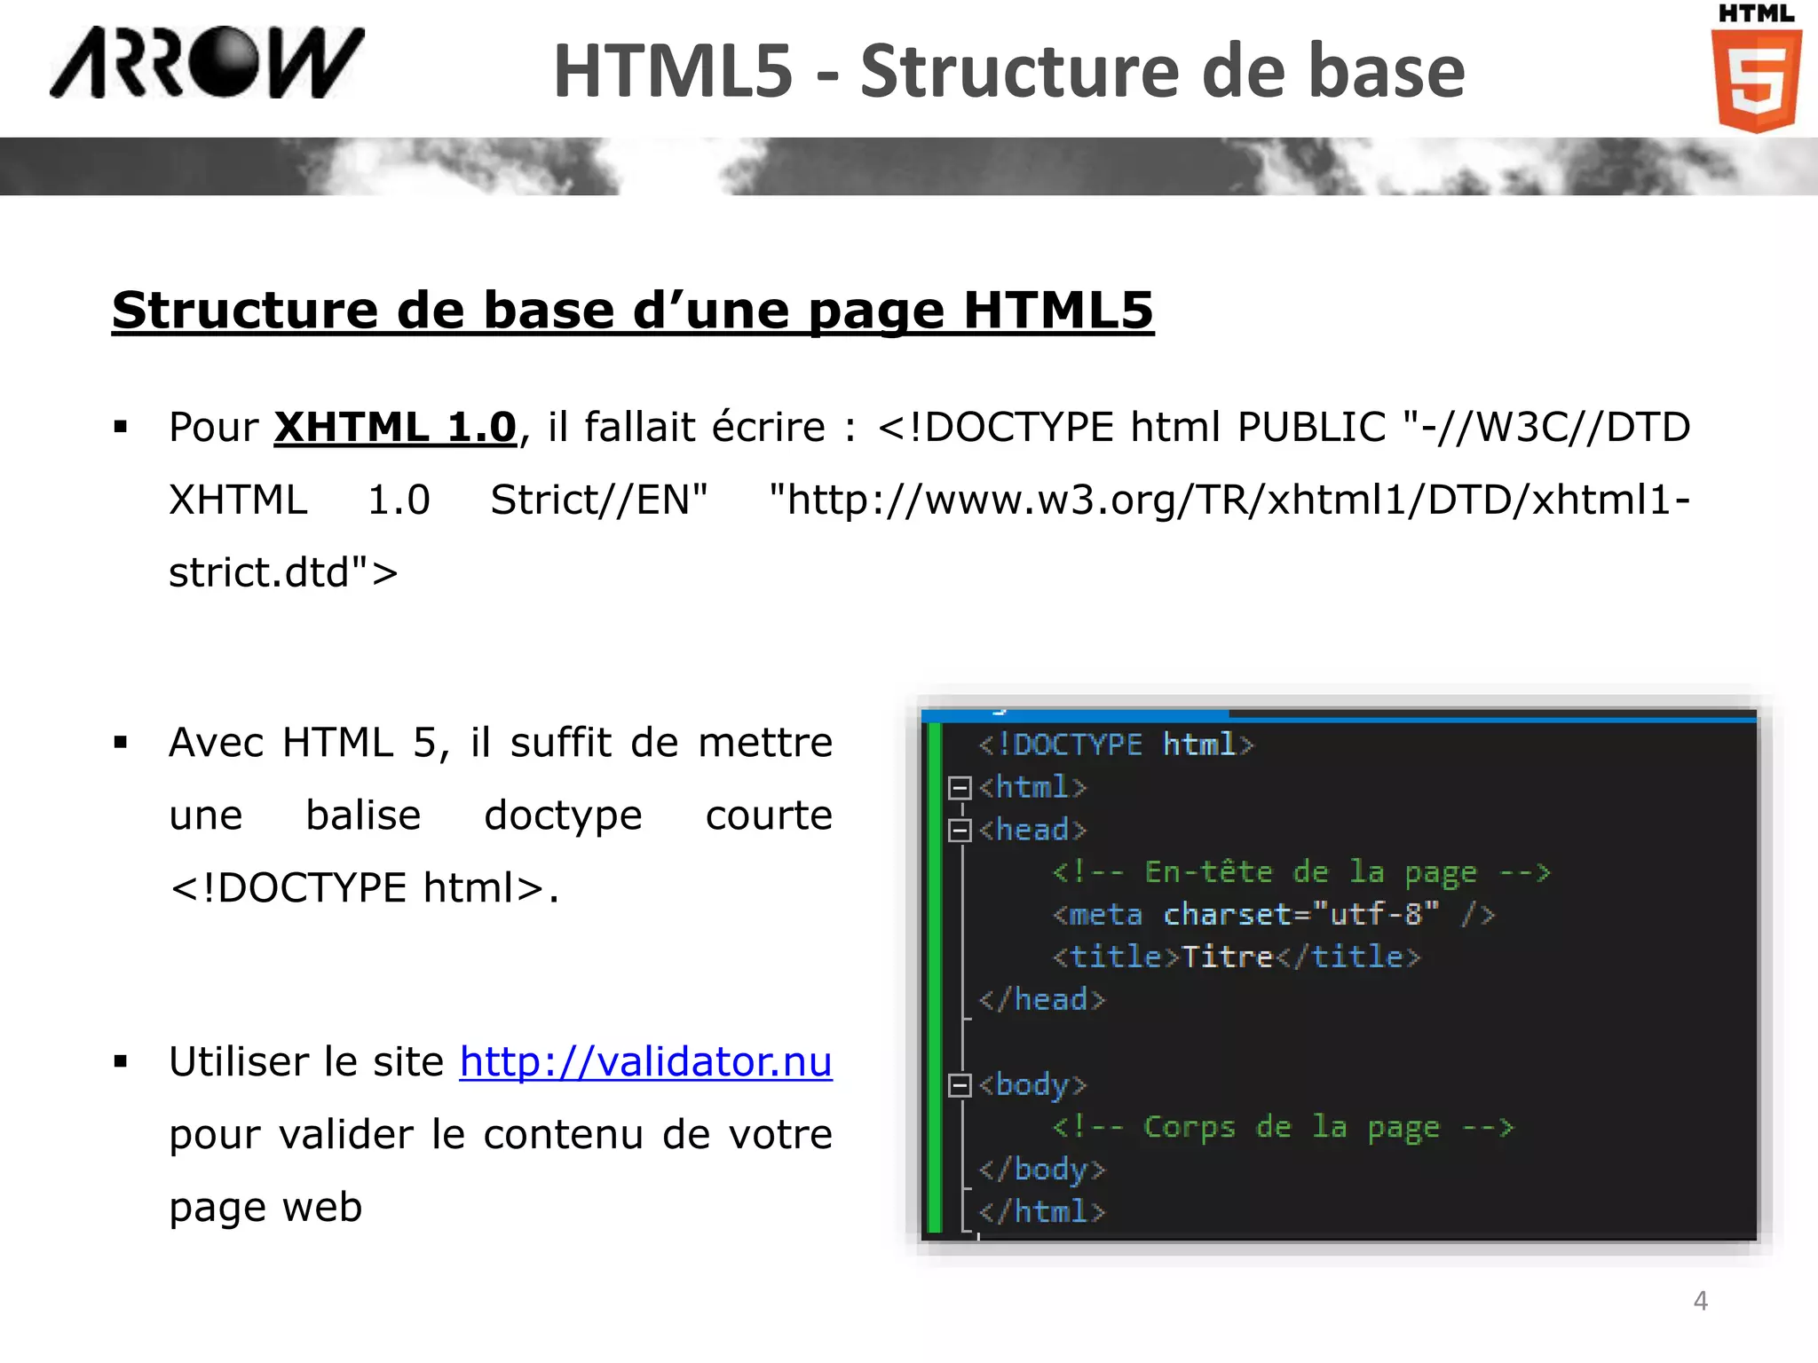Click the cloudy banner image below the title

coord(909,167)
